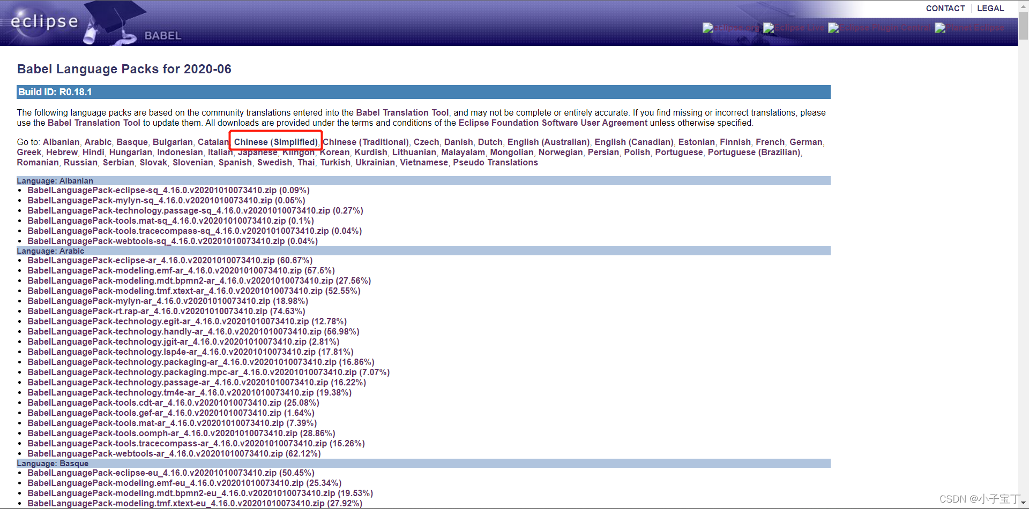Go to the Persian language packs
This screenshot has width=1029, height=509.
click(x=603, y=152)
